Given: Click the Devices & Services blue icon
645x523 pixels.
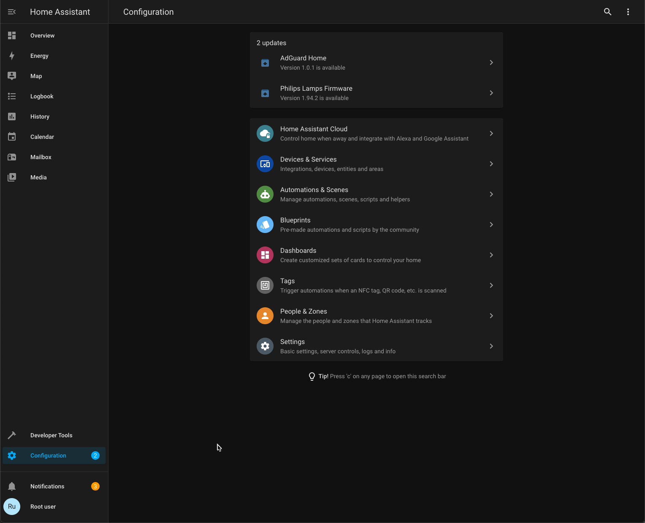Looking at the screenshot, I should [x=265, y=164].
